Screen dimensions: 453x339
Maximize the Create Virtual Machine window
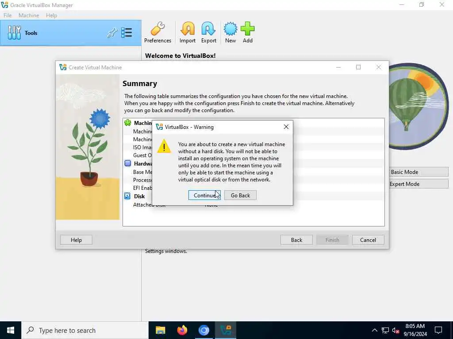358,67
